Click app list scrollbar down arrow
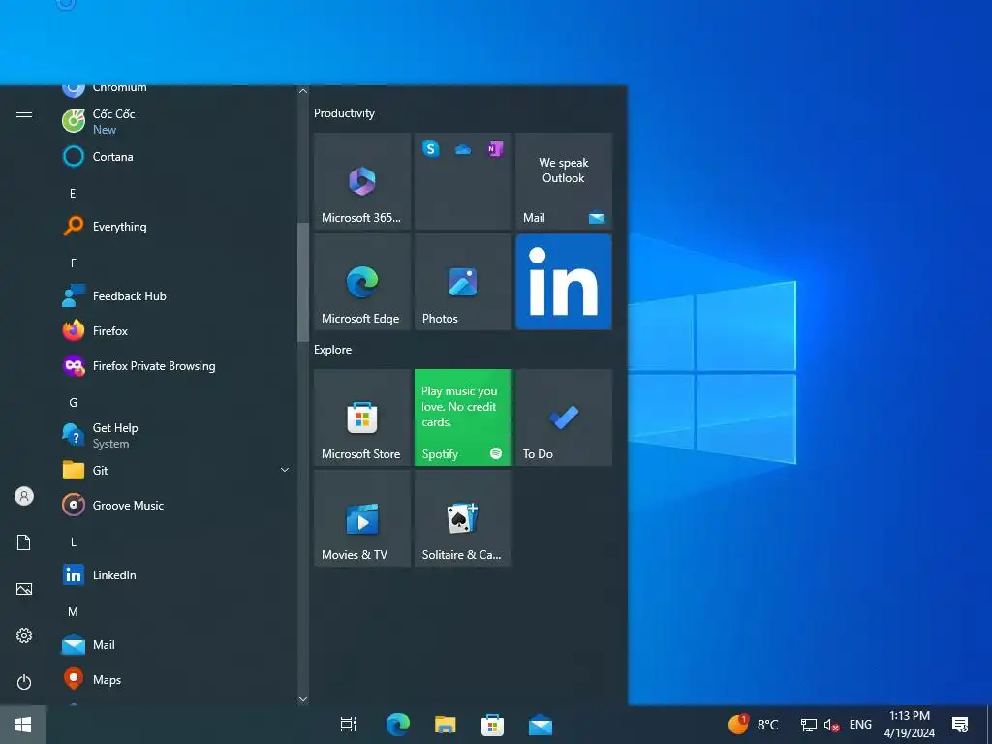Viewport: 992px width, 744px height. tap(303, 699)
